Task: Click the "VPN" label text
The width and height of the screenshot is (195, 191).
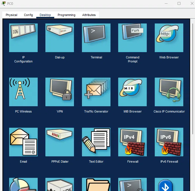Action: coord(60,111)
